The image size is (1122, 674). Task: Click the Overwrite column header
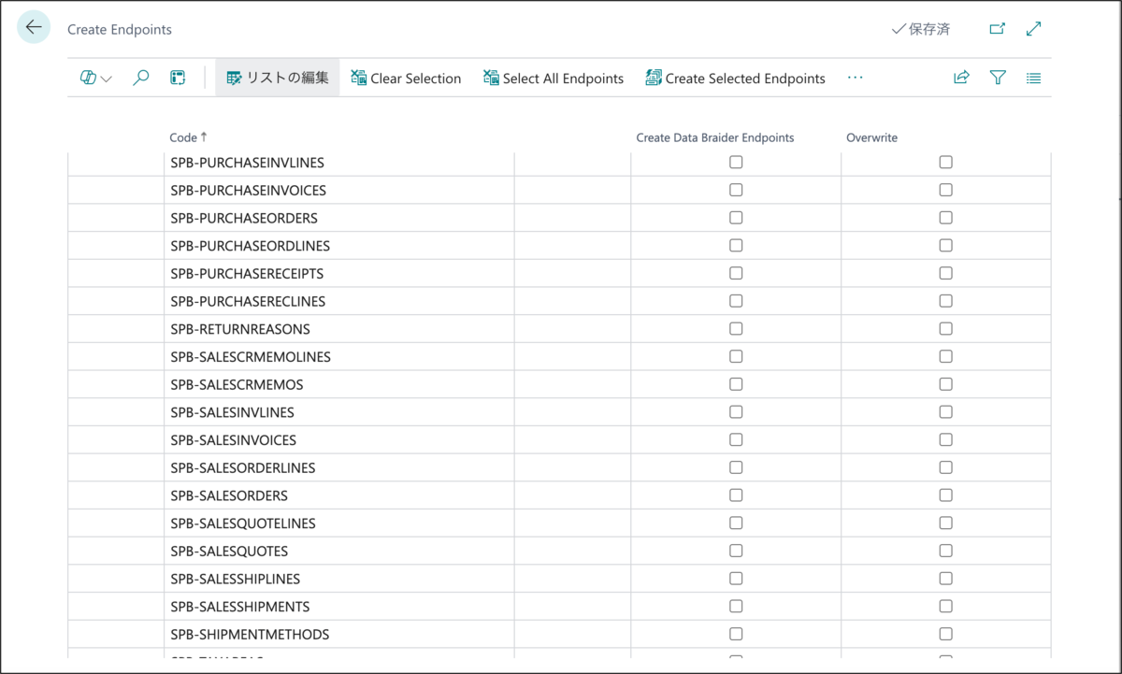[x=871, y=137]
